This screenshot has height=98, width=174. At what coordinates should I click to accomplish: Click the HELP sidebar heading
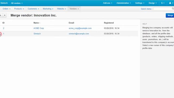(144, 24)
